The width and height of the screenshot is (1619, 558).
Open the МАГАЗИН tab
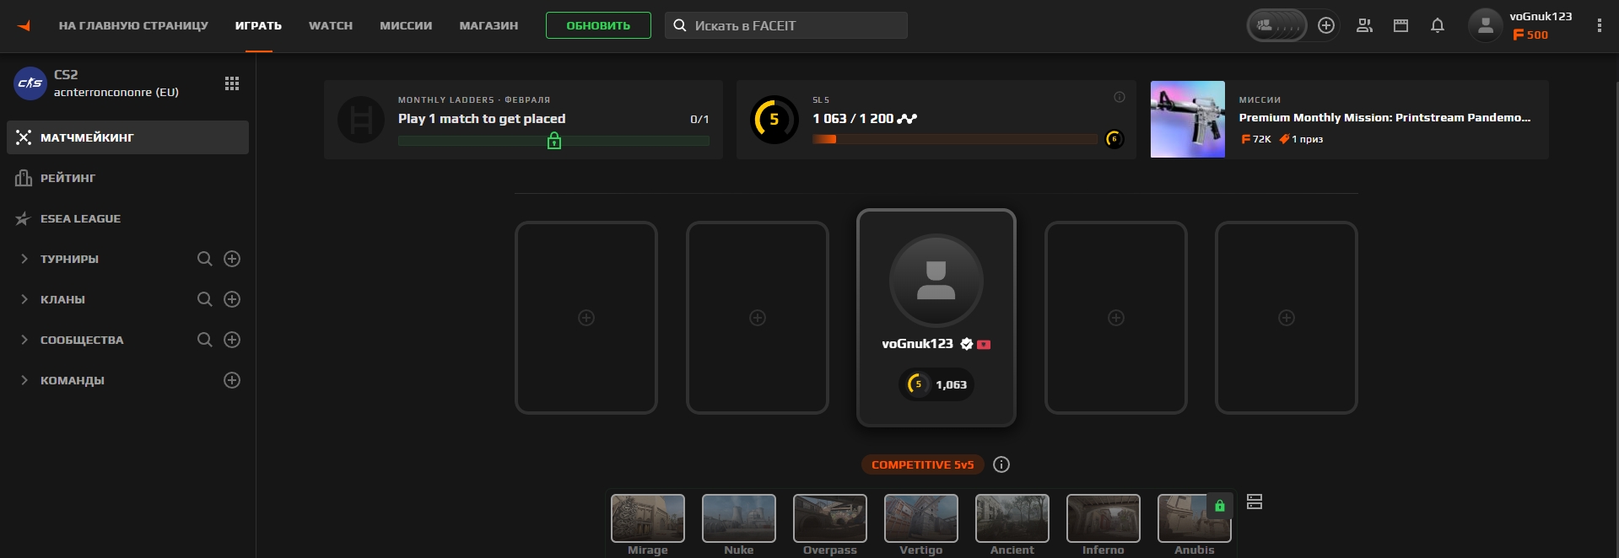[x=488, y=26]
